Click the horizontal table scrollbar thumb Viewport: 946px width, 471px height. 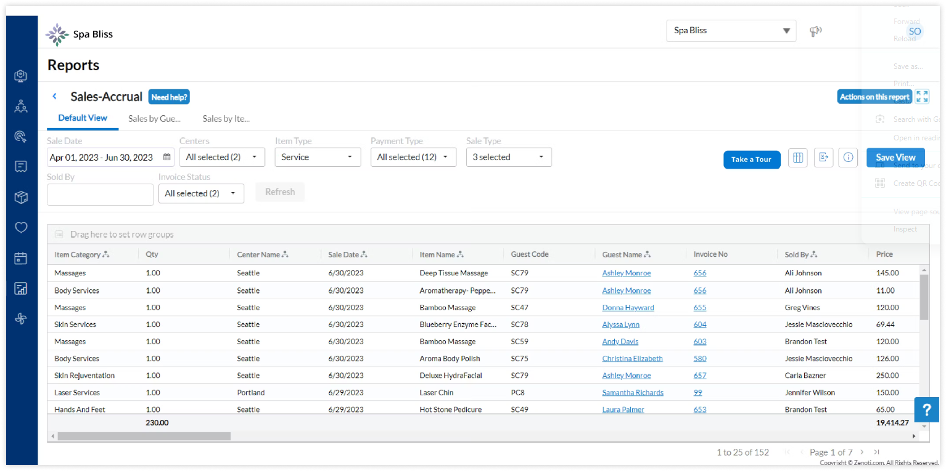[144, 436]
